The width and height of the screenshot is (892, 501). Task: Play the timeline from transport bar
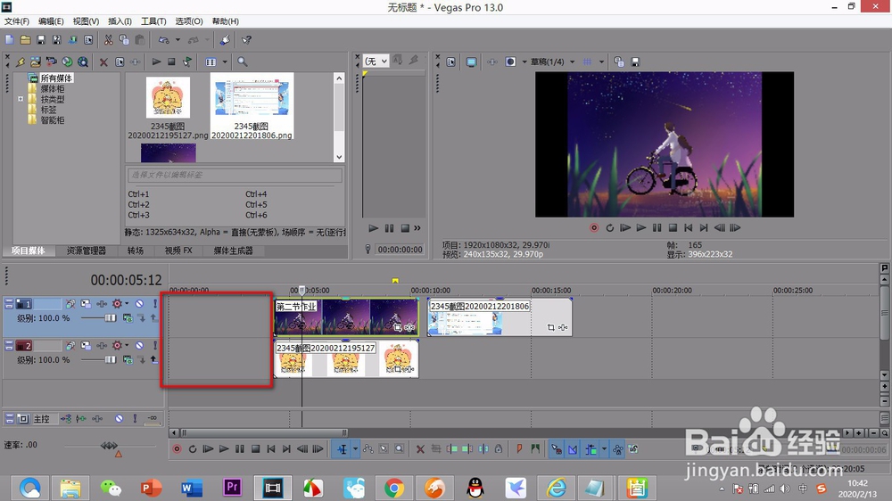tap(224, 449)
